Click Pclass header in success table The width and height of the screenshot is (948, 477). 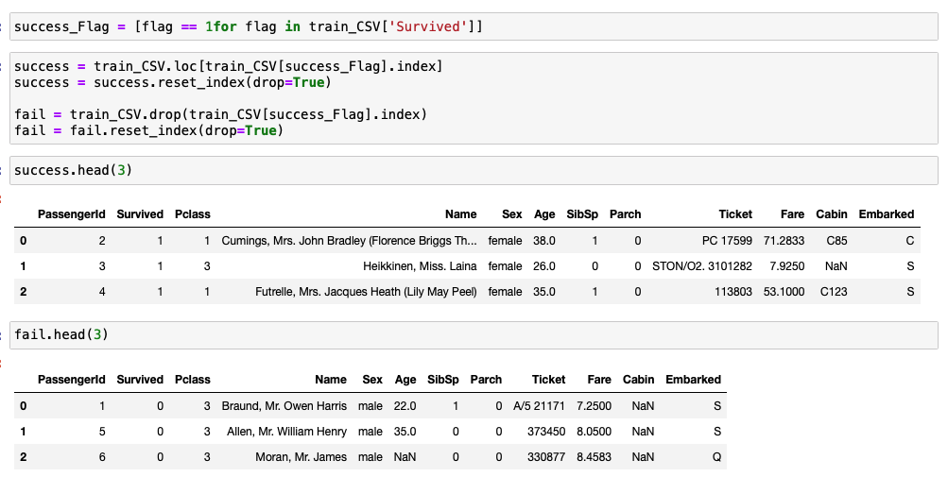tap(192, 214)
